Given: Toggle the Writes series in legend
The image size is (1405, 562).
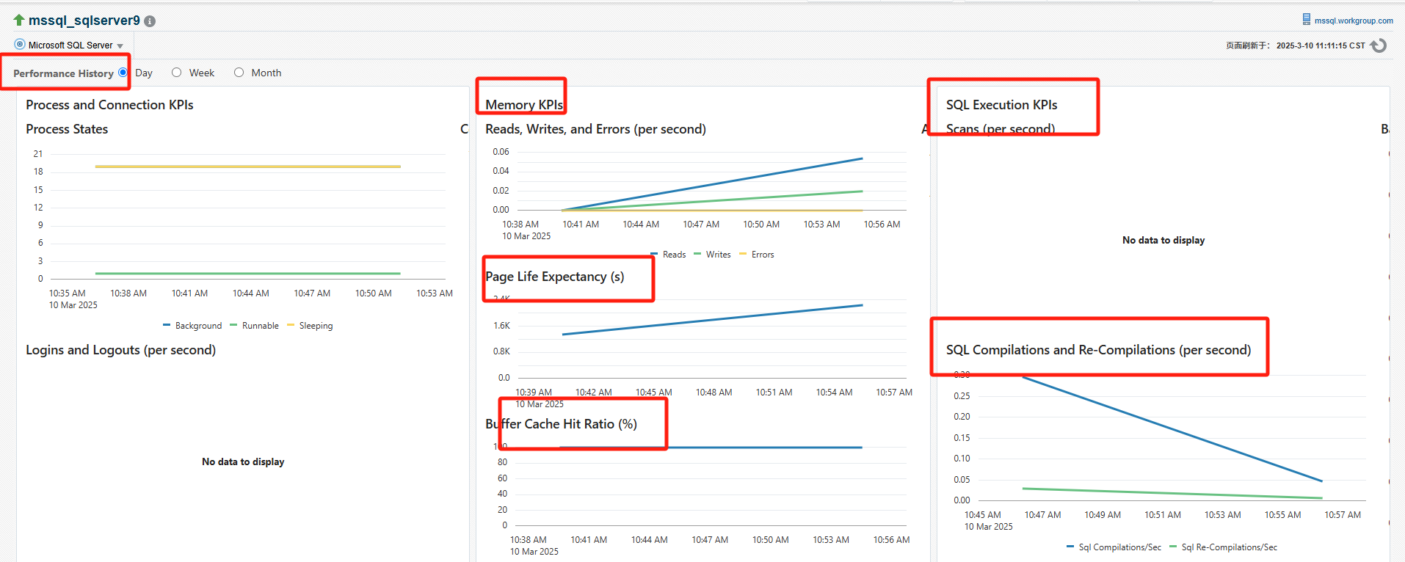Looking at the screenshot, I should (712, 255).
